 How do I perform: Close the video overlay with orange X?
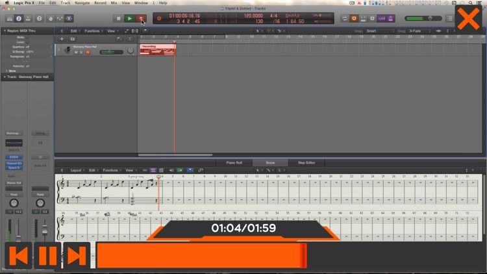tap(468, 19)
